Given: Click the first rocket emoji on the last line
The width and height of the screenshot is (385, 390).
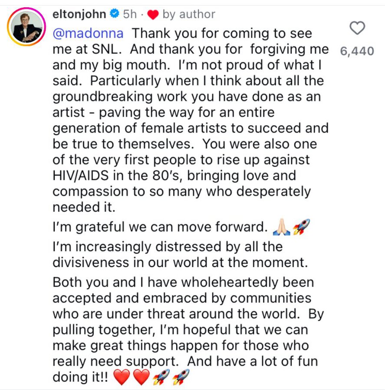Looking at the screenshot, I should [161, 377].
